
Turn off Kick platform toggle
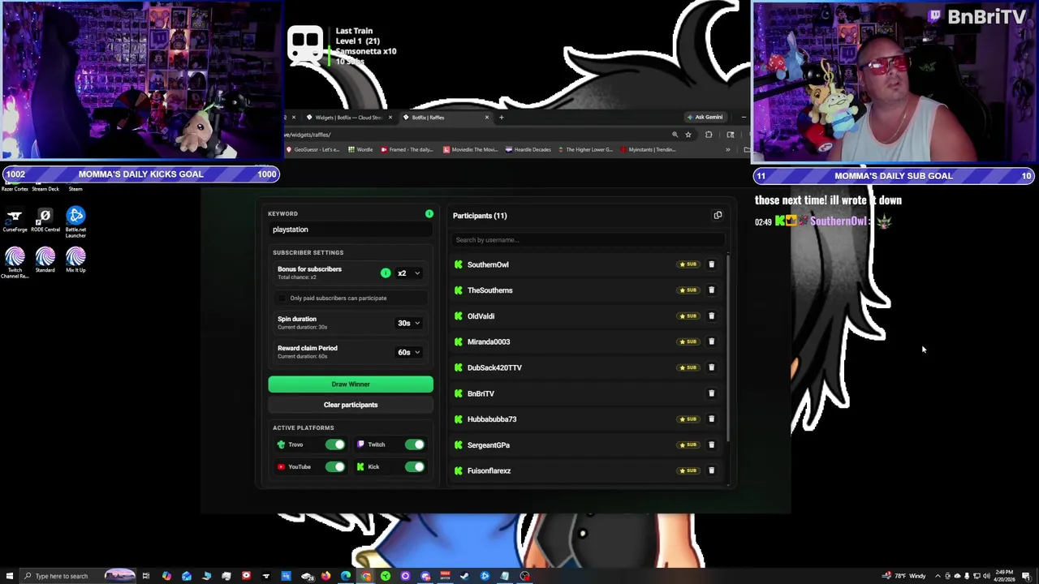point(415,467)
